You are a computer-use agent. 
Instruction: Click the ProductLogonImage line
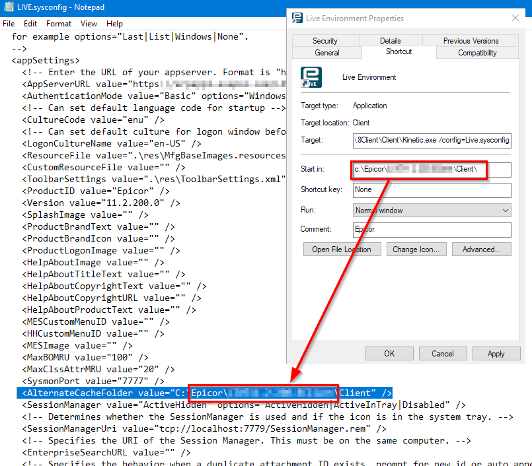point(100,250)
